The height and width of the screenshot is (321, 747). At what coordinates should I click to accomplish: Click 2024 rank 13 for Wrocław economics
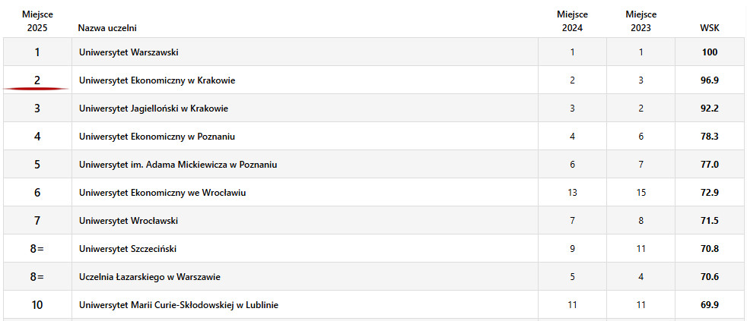[572, 193]
